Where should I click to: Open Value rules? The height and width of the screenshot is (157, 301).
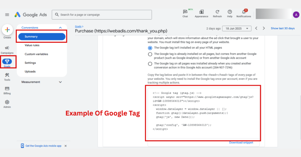[x=32, y=45]
